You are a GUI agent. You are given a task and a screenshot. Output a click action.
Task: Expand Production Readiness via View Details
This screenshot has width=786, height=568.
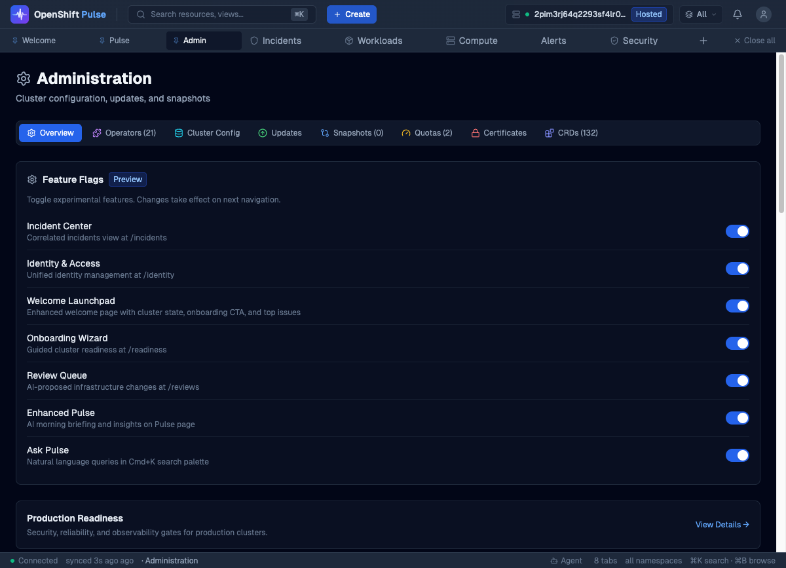722,525
